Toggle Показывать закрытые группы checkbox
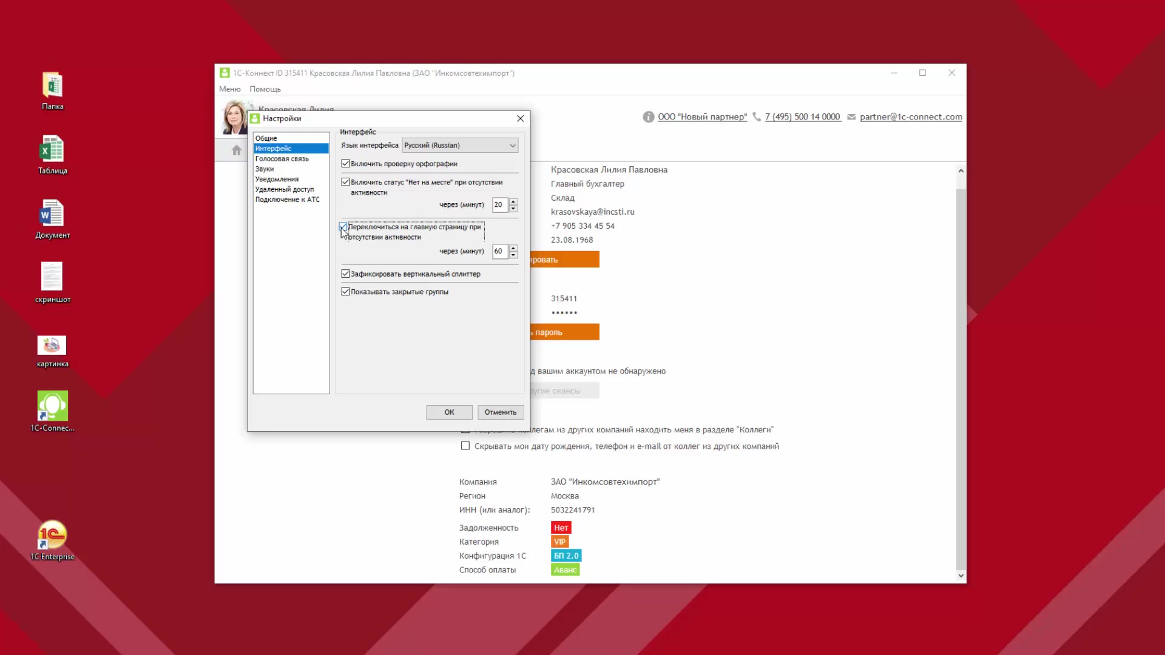The height and width of the screenshot is (655, 1165). (x=345, y=292)
